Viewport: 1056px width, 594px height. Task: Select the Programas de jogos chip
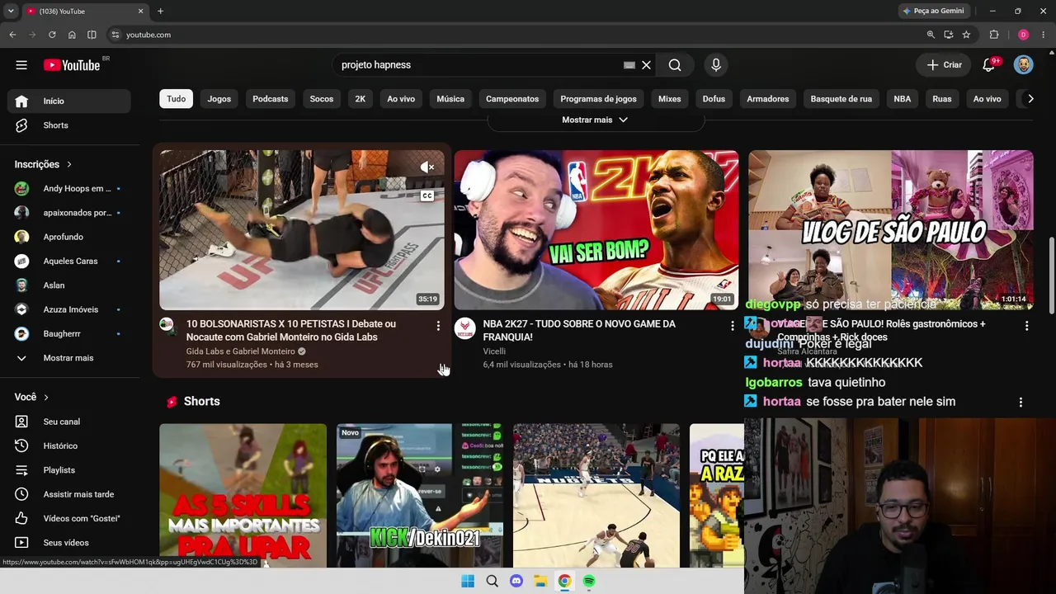click(x=598, y=99)
